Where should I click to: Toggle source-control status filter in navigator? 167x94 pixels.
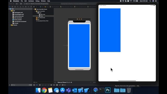[31, 85]
